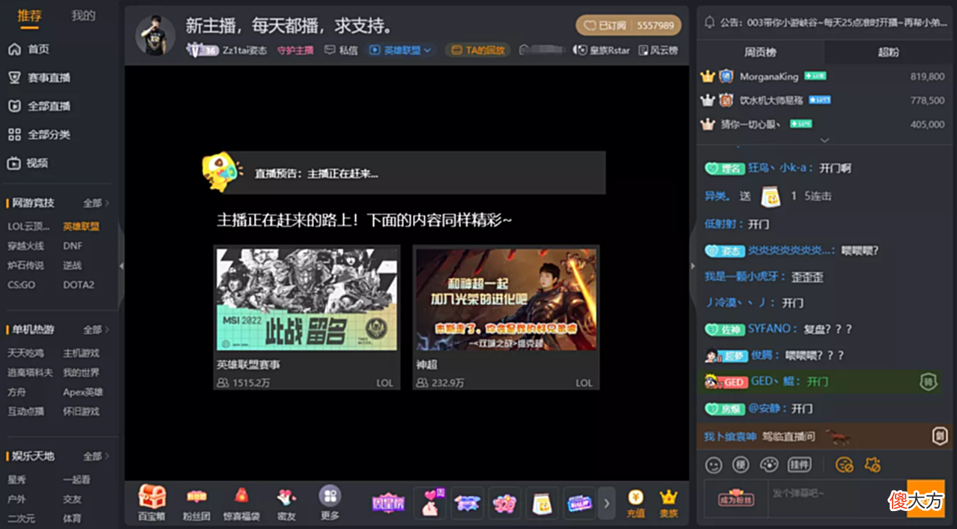
Task: Expand 单机热游 全部 list
Action: (x=96, y=330)
